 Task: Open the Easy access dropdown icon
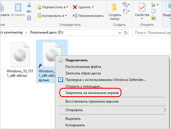point(126,11)
